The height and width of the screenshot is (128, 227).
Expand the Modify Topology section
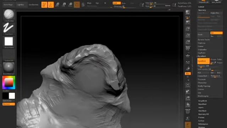[204, 86]
